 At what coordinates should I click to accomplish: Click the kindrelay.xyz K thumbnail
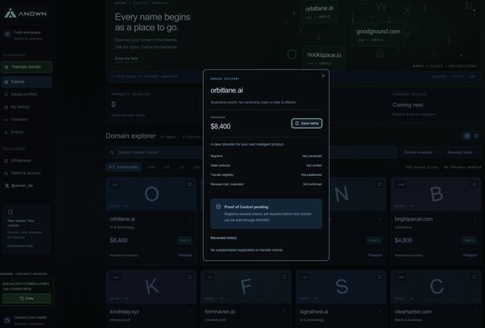(151, 287)
